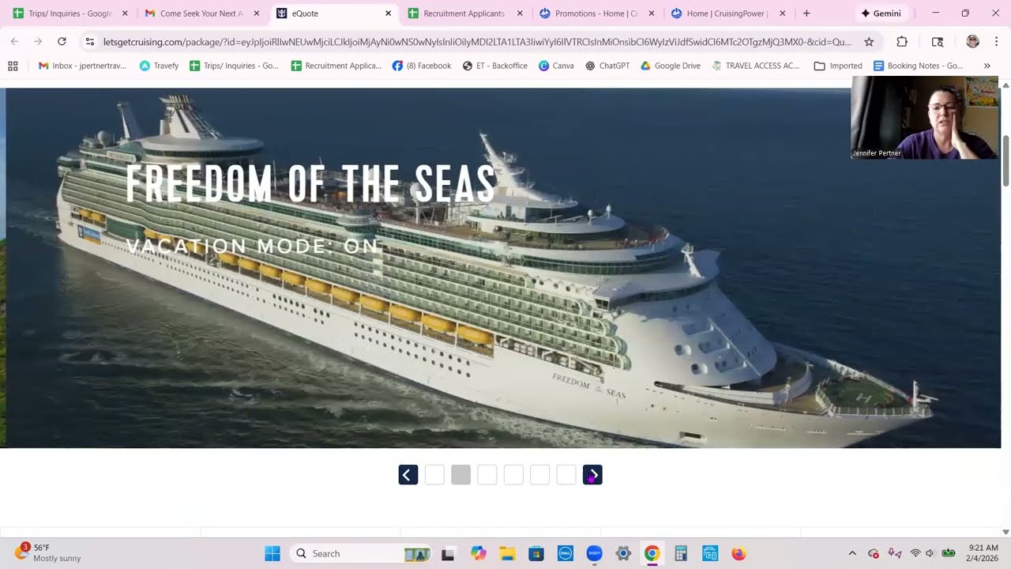This screenshot has height=569, width=1011.
Task: Reload the current page
Action: tap(62, 42)
